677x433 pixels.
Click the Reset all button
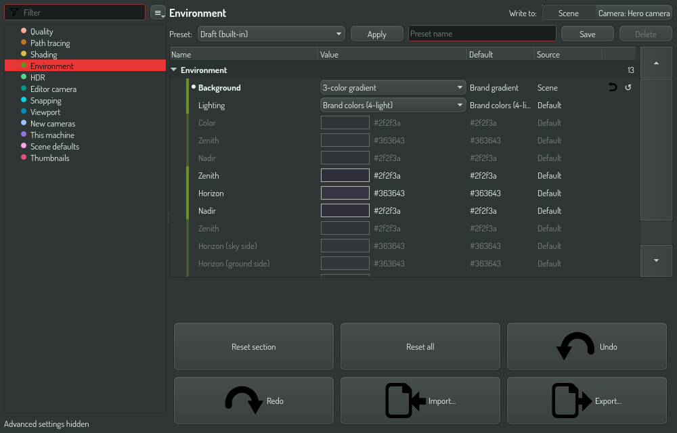click(420, 346)
